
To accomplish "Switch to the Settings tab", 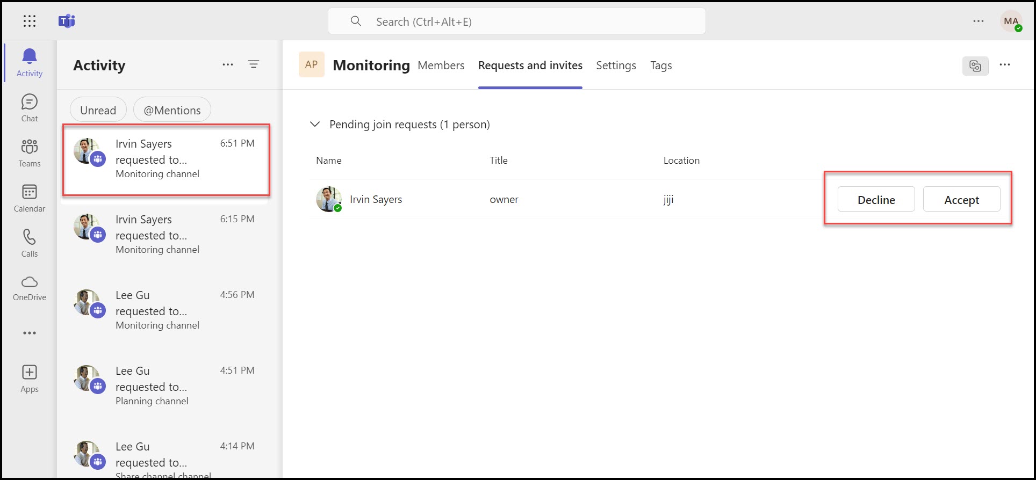I will (616, 66).
